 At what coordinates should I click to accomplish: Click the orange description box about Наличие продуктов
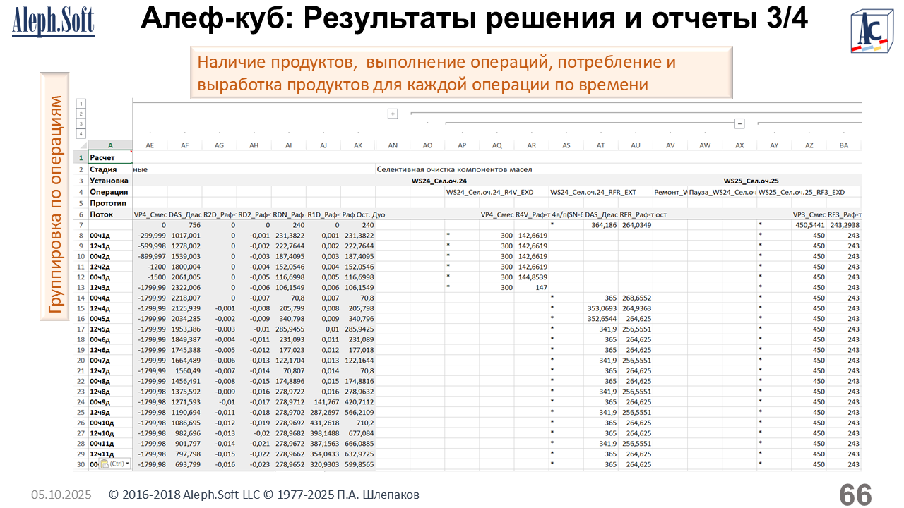coord(461,73)
